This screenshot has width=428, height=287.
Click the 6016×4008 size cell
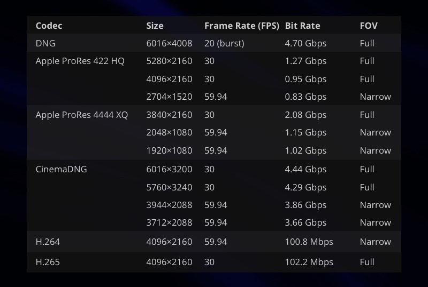[169, 43]
